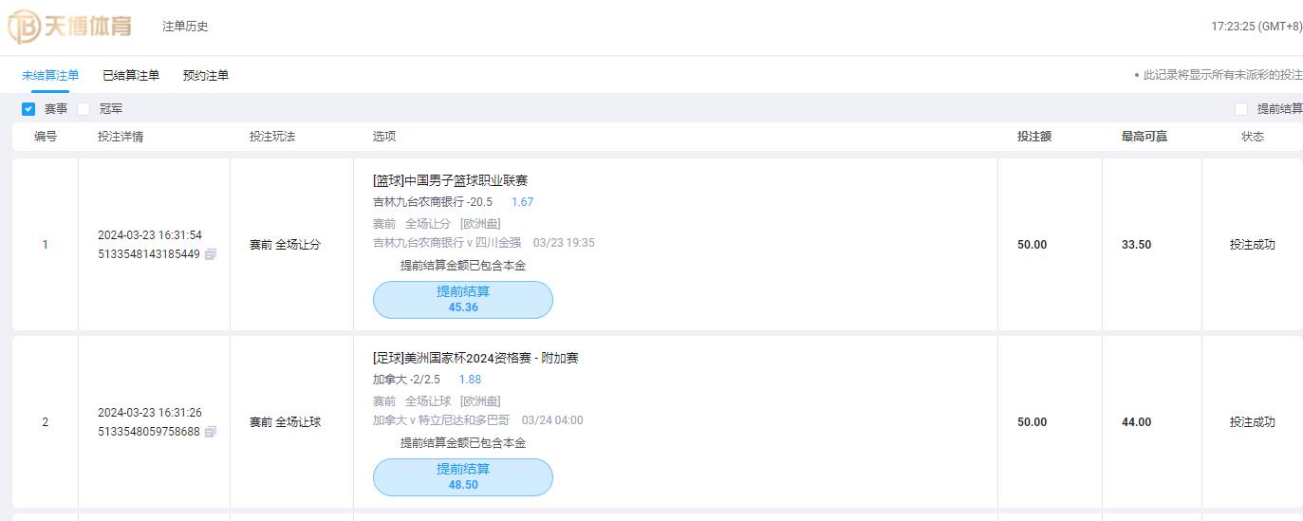The height and width of the screenshot is (521, 1303).
Task: Click 50.00 stake in row 1
Action: (1033, 245)
